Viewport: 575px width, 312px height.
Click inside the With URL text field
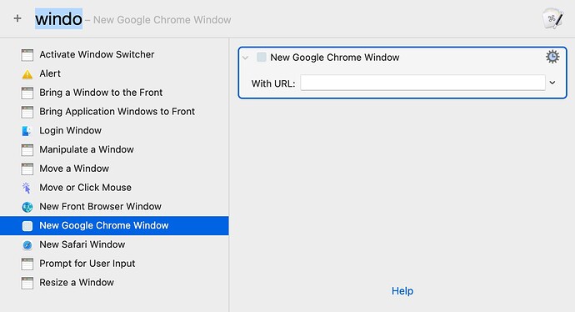(x=422, y=83)
